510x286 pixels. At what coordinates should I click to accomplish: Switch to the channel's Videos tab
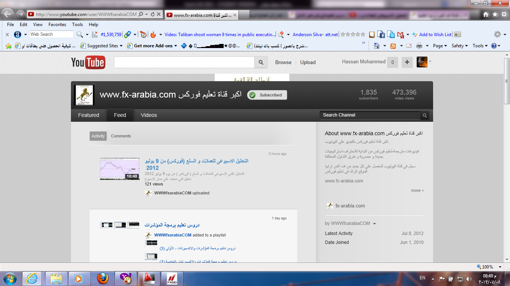(x=149, y=115)
